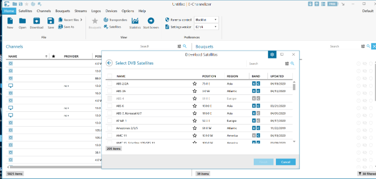Screen dimensions: 376x179
Task: Click the folder icon in the title bar
Action: tap(15, 4)
